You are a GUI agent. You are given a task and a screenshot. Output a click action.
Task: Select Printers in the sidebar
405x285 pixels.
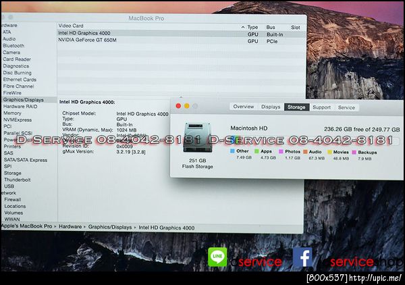point(12,147)
